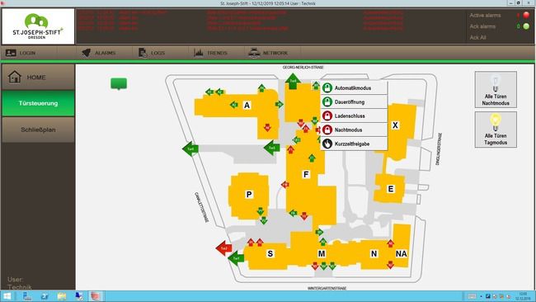Screen dimensions: 536x302
Task: Open the ALARMS view
Action: 99,53
